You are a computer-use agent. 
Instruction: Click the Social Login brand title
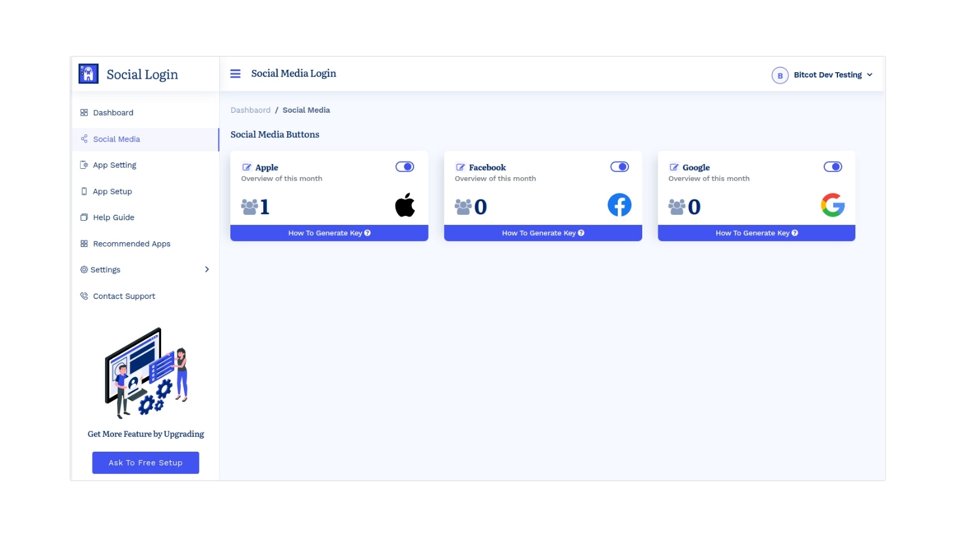coord(142,75)
